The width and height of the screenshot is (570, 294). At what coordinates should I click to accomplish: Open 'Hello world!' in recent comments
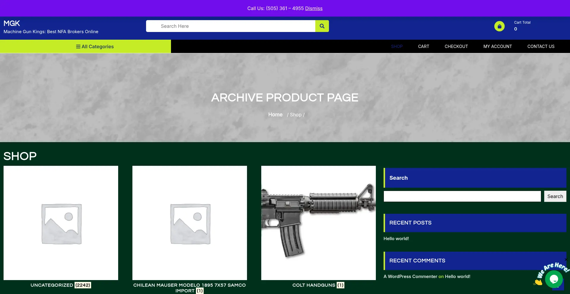click(457, 277)
